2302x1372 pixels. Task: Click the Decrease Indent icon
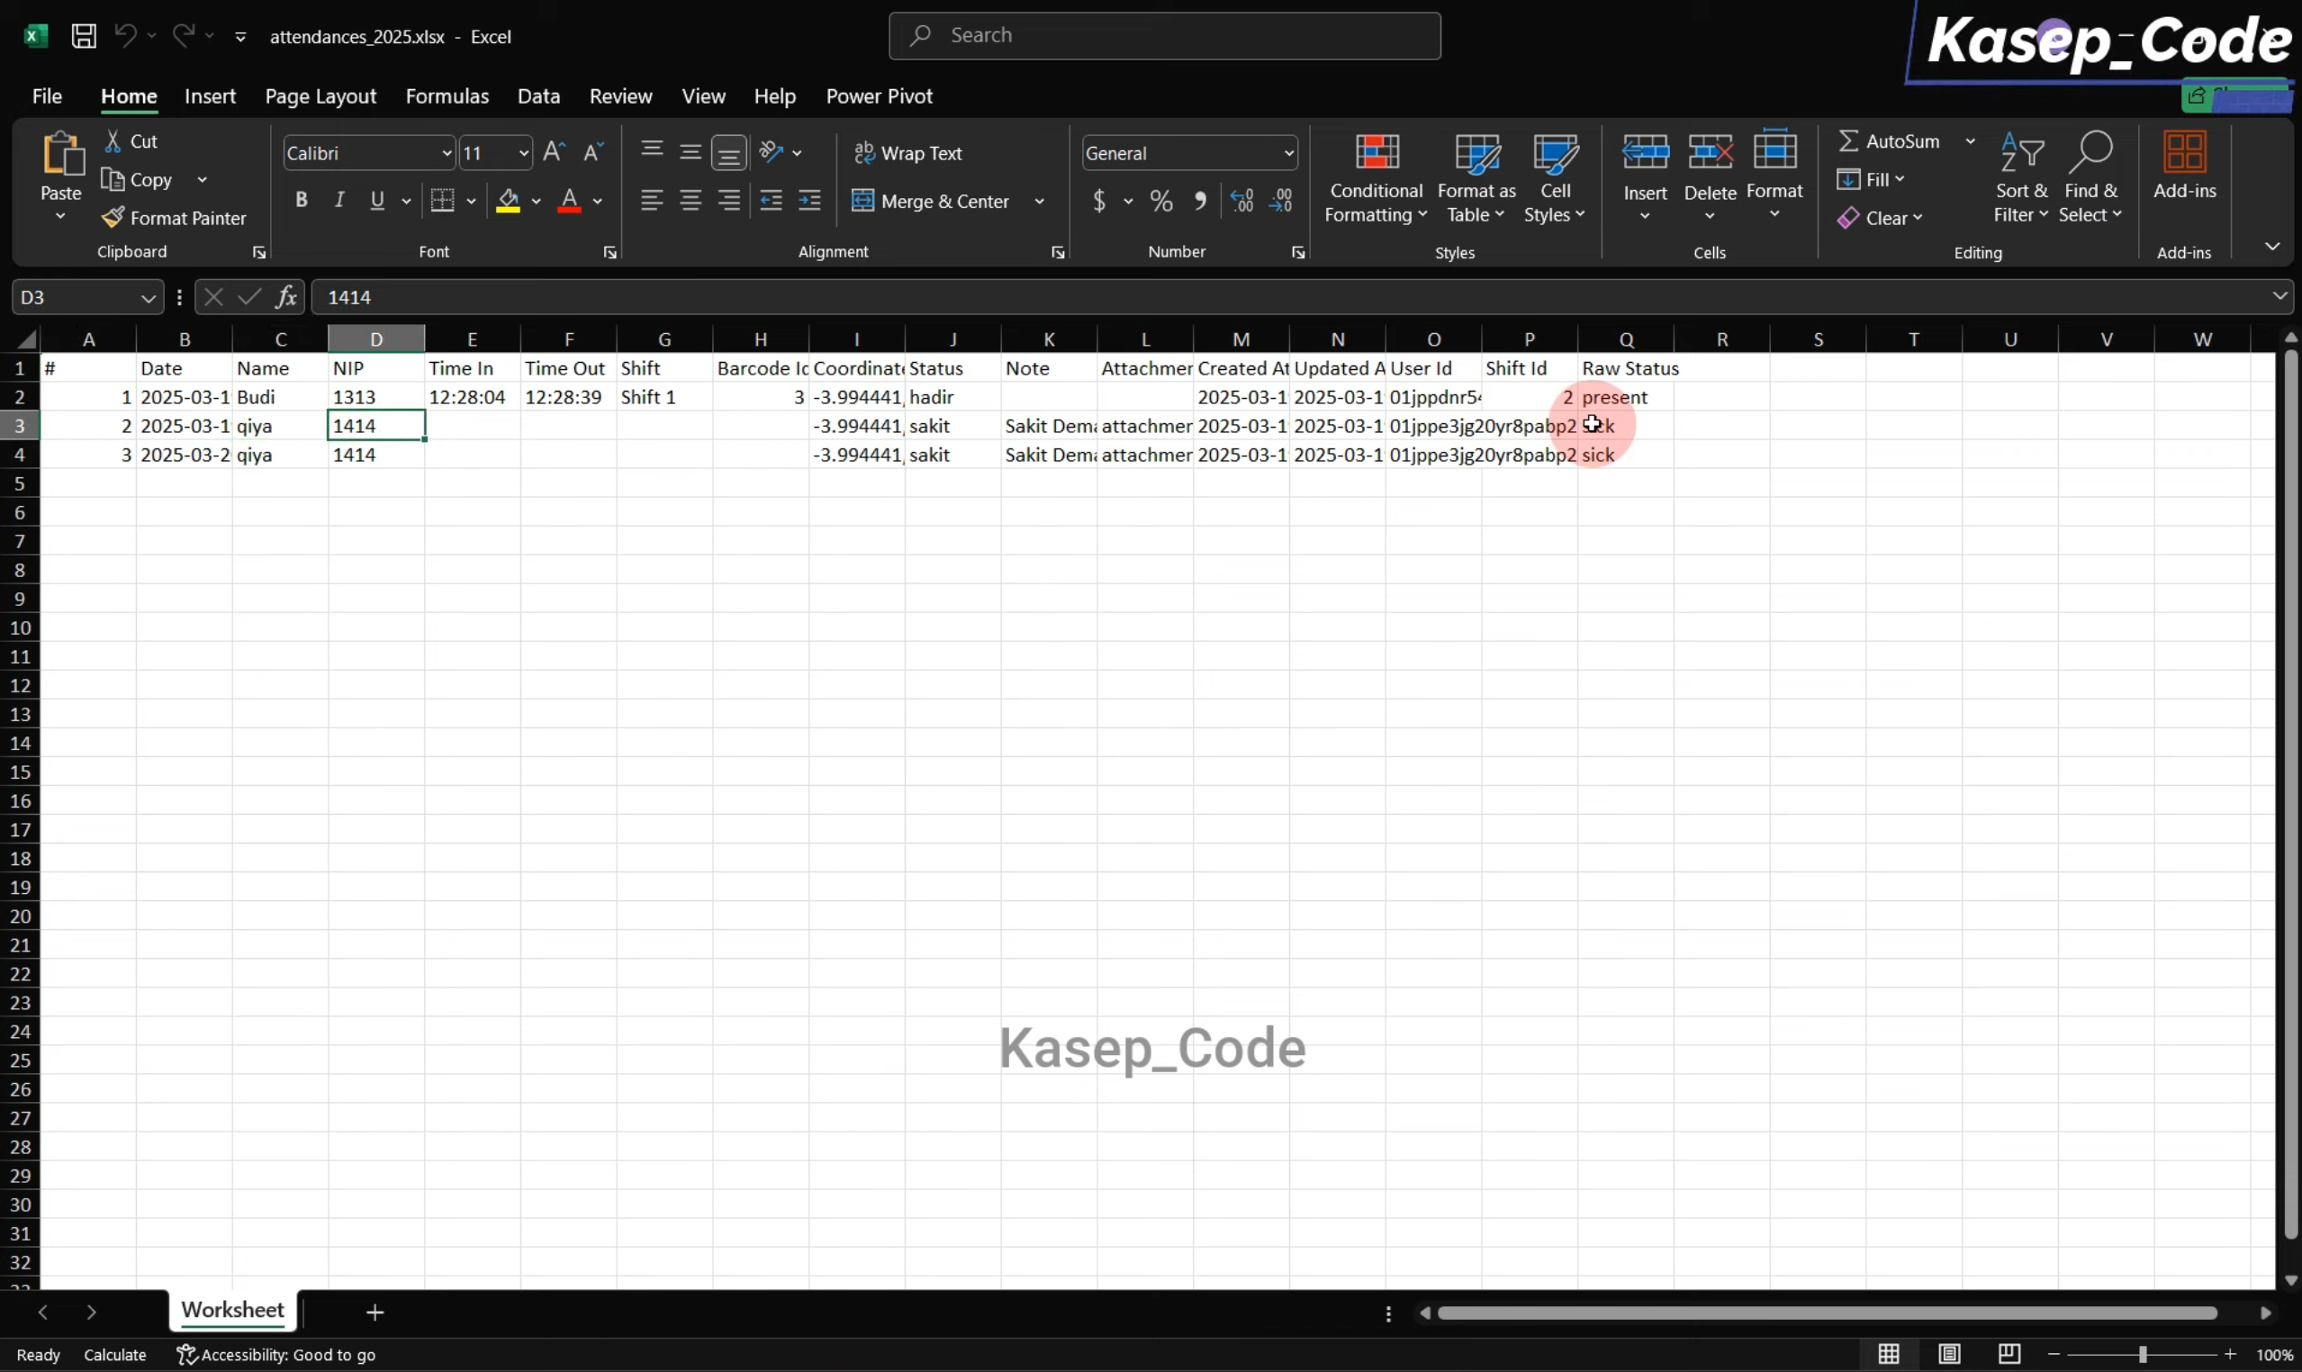(x=770, y=200)
